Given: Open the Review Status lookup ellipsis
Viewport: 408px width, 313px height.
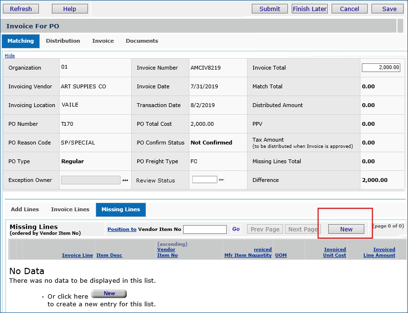Looking at the screenshot, I should coord(221,180).
